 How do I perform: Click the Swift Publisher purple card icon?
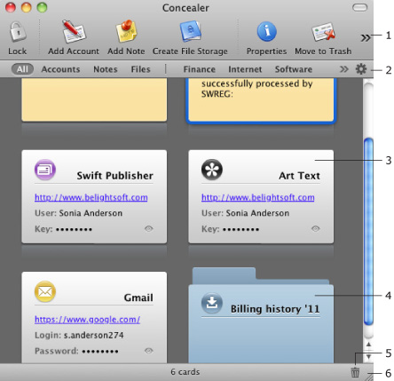(45, 170)
